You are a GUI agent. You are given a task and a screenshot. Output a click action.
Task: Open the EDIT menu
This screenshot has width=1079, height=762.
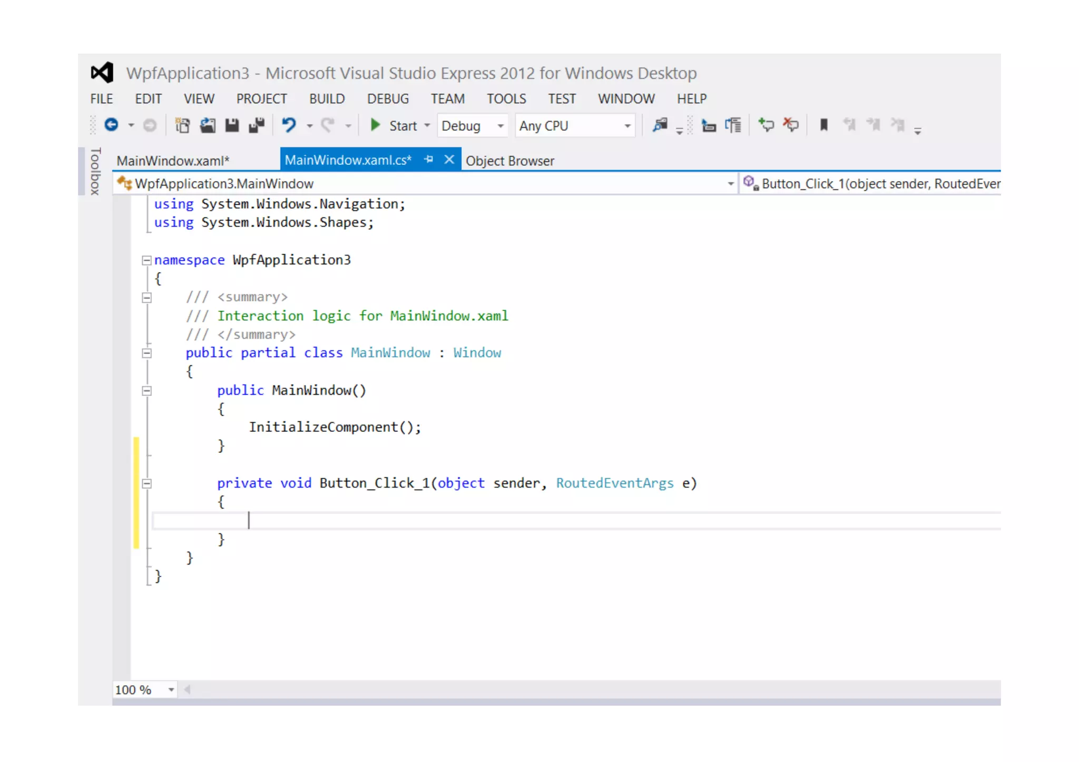coord(148,98)
